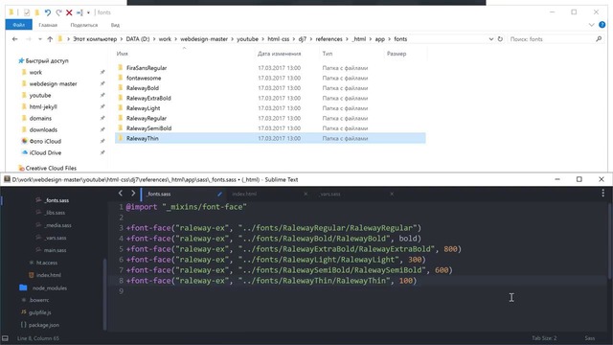Close the index.html tab in Sublime
Image resolution: width=613 pixels, height=345 pixels.
pos(306,194)
